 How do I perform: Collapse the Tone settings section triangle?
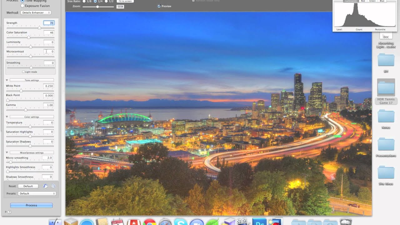[x=7, y=80]
